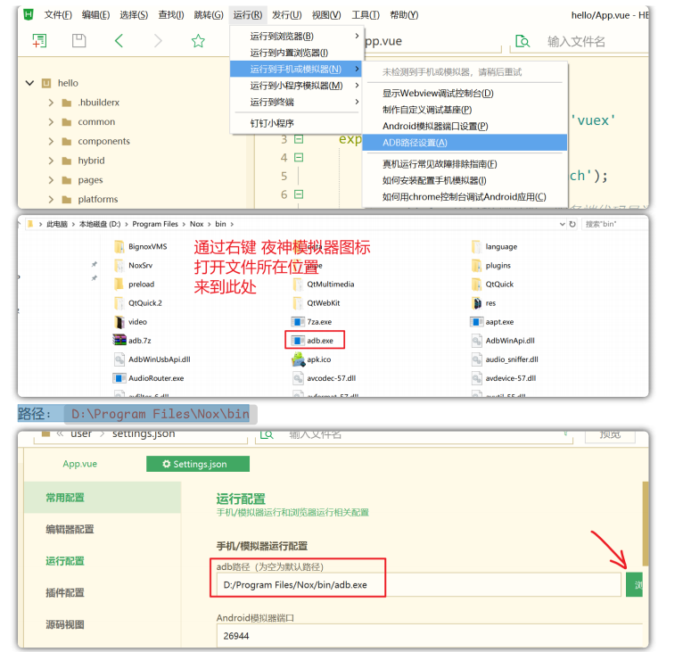Viewport: 683px width, 652px height.
Task: Choose 运行到内置浏览器(I) menu item
Action: [296, 53]
